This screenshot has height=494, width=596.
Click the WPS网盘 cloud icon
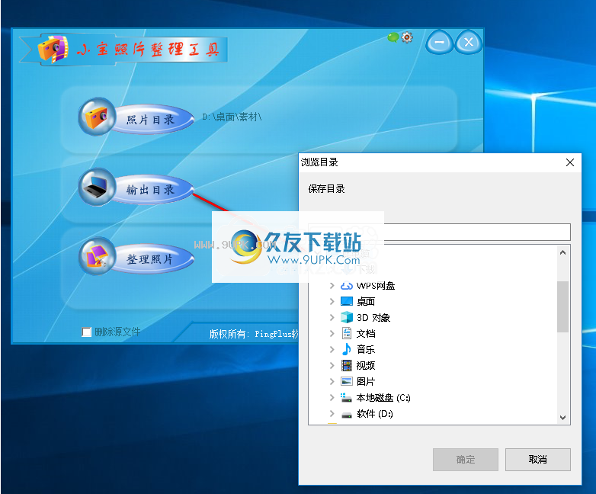[x=347, y=286]
